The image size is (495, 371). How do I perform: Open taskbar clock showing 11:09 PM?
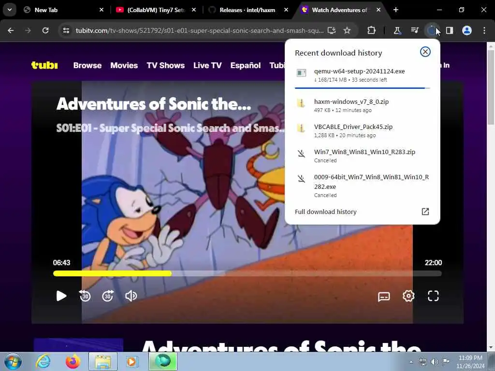pyautogui.click(x=470, y=362)
